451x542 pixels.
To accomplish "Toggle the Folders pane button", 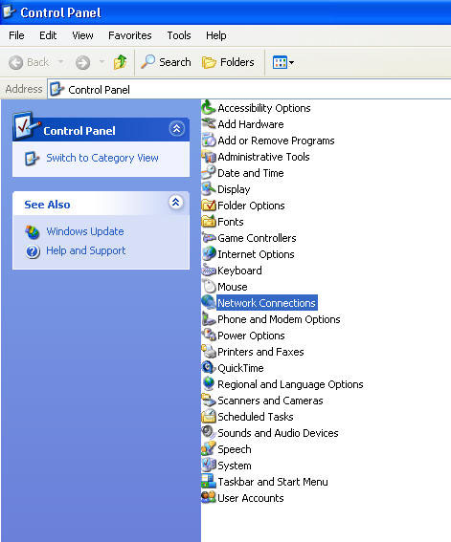I will 228,62.
